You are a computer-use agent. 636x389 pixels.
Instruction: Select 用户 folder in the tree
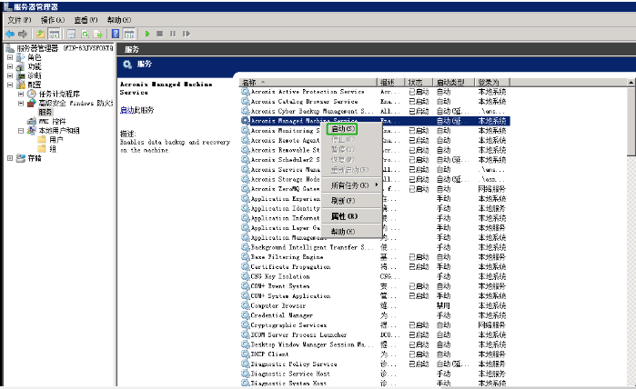[x=56, y=139]
